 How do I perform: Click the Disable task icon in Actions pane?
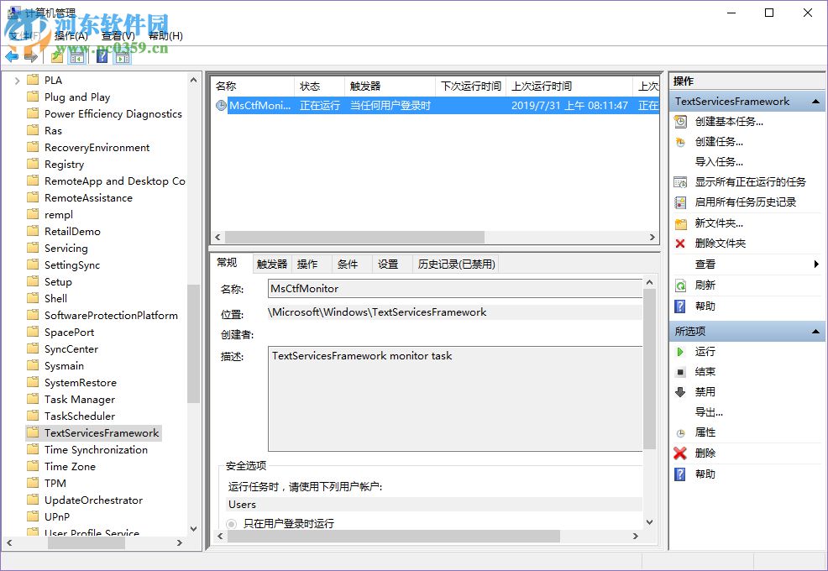click(680, 391)
